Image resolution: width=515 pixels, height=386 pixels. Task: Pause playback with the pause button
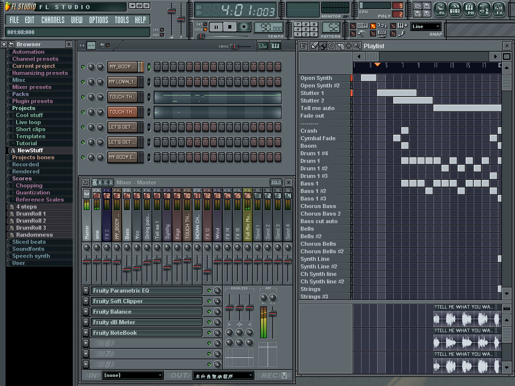click(x=216, y=27)
